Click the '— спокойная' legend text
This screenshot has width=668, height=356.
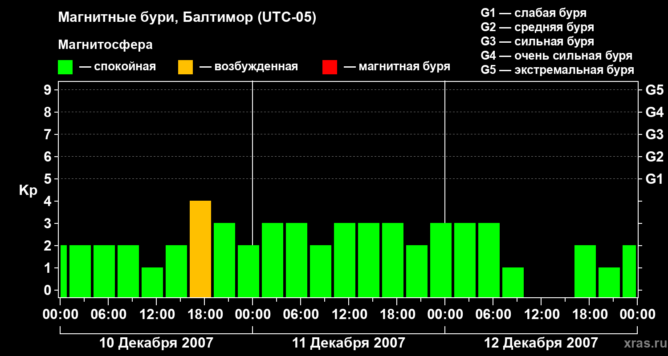[x=118, y=67]
